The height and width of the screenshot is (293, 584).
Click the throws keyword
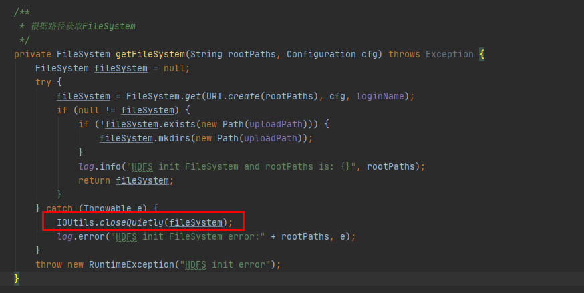pos(404,54)
